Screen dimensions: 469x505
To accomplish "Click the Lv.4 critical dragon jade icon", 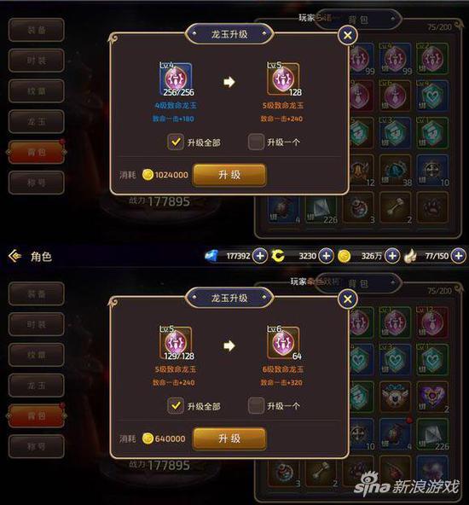I will pyautogui.click(x=176, y=79).
